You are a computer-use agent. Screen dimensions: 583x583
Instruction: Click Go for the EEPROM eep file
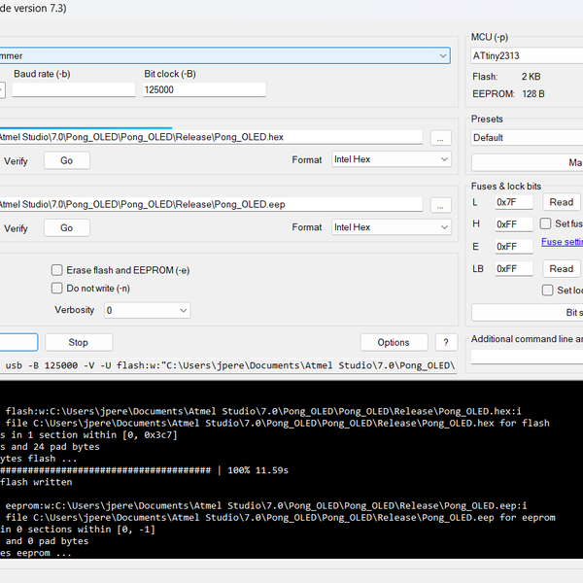(67, 227)
